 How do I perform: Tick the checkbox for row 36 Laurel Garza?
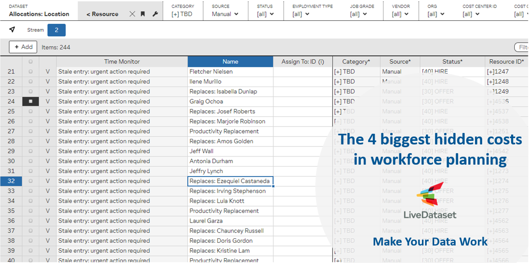click(x=31, y=221)
